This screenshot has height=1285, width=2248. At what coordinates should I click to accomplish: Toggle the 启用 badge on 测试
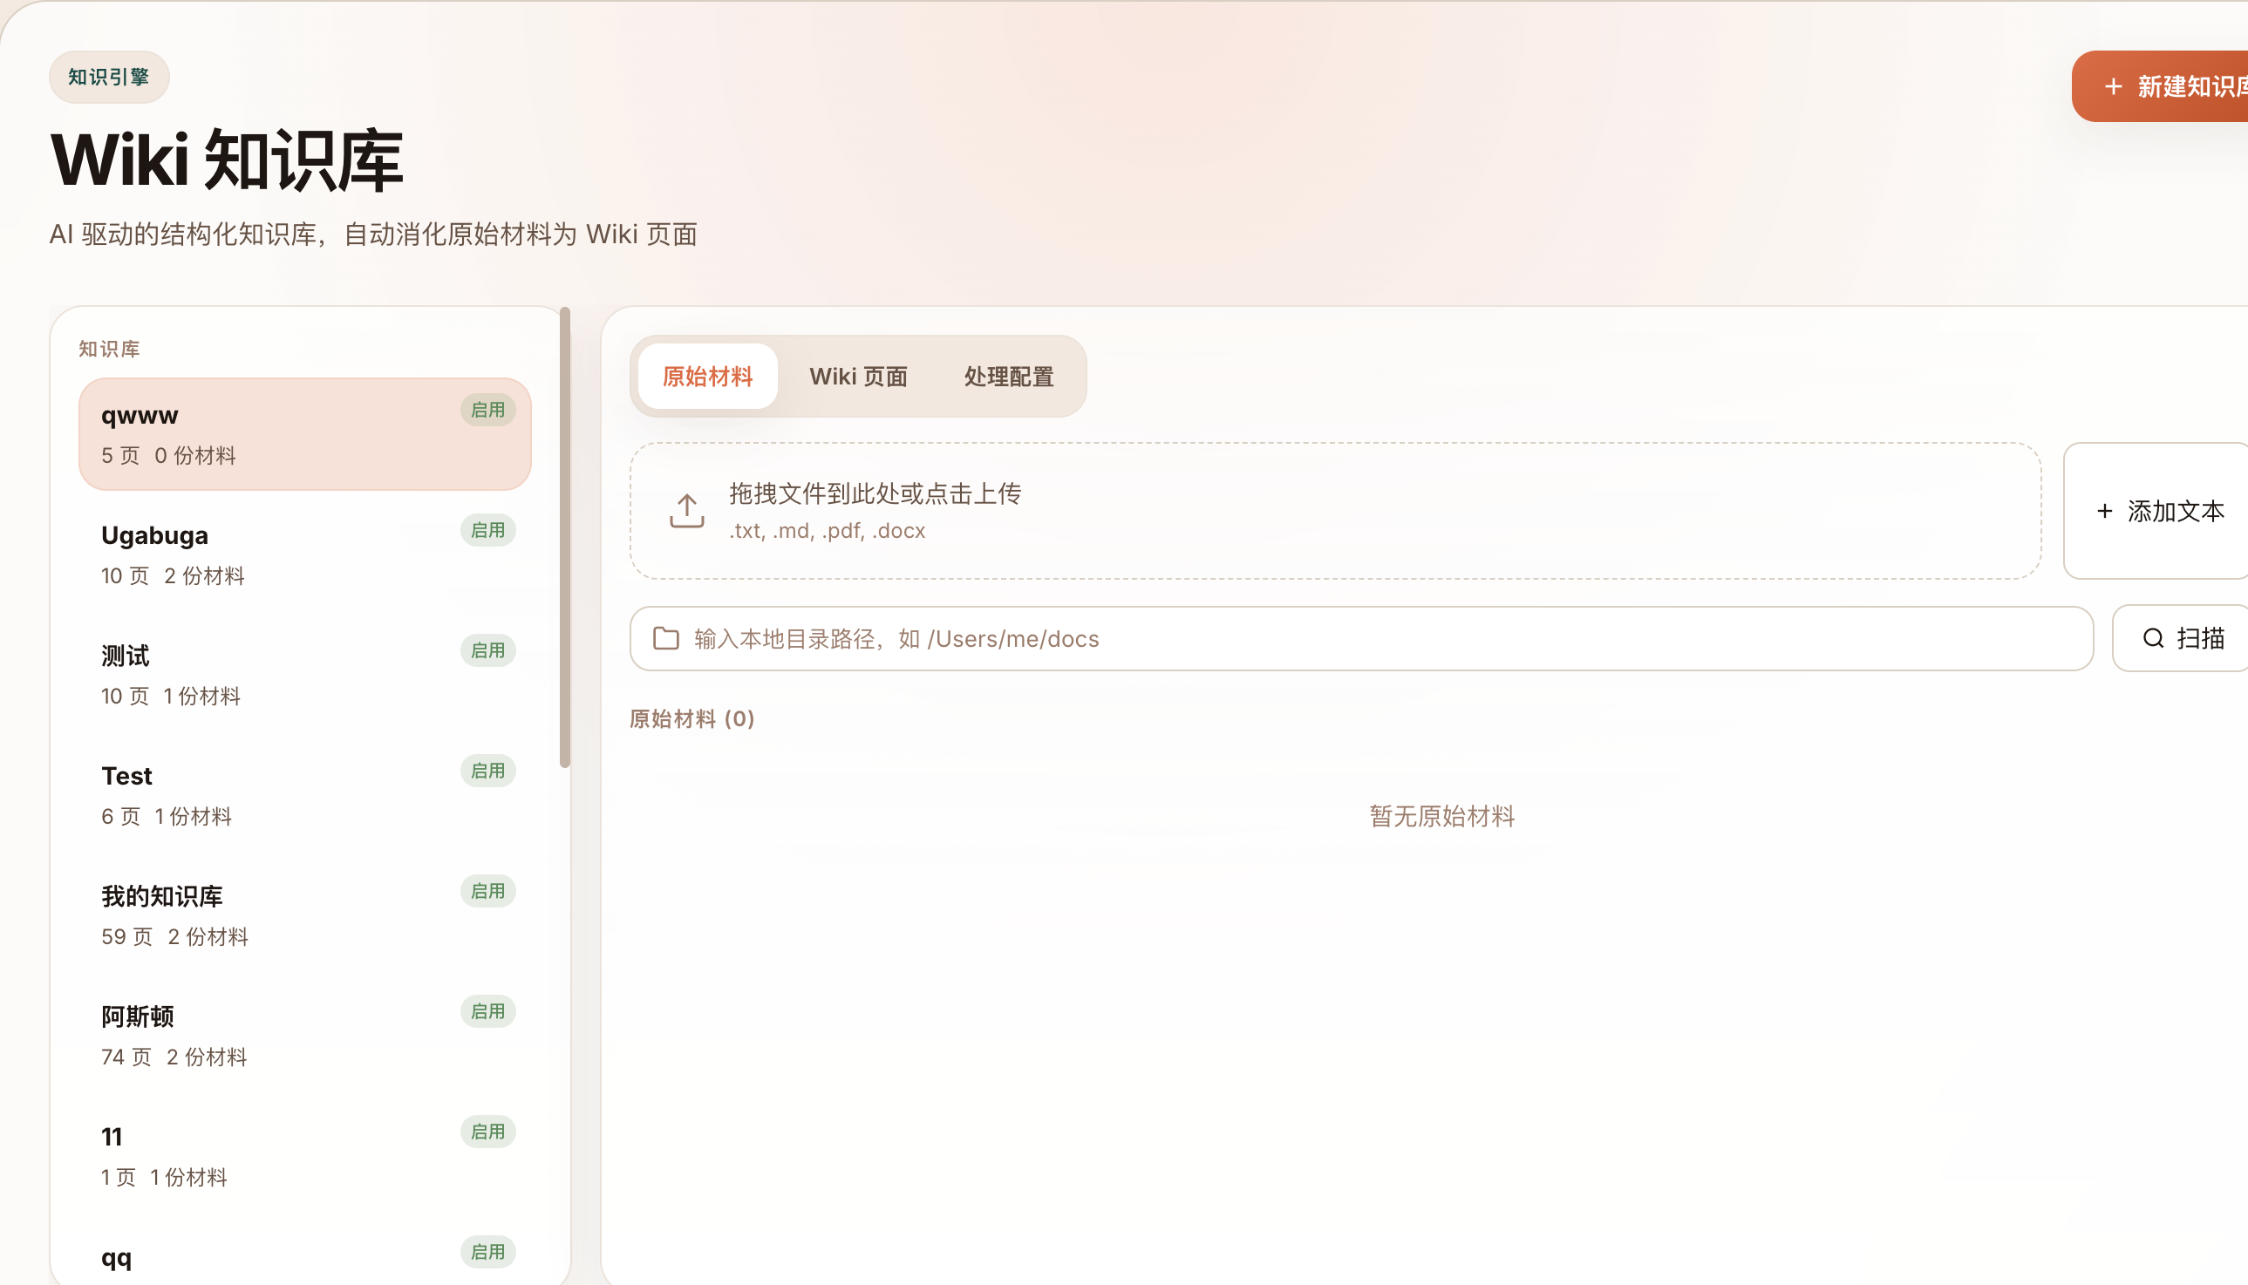tap(487, 650)
